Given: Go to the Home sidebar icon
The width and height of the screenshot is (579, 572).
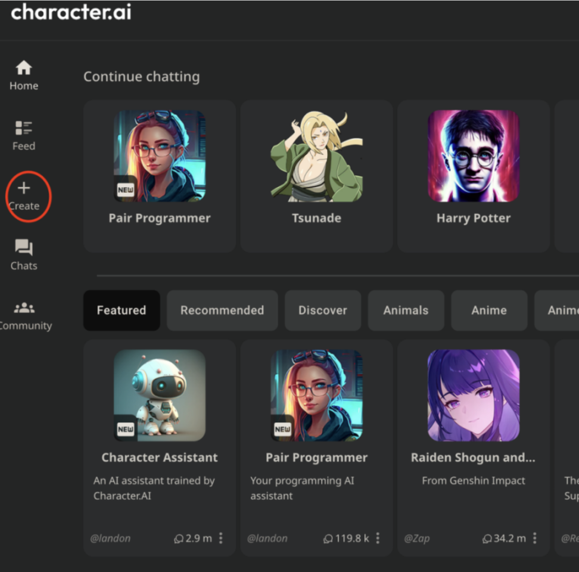Looking at the screenshot, I should pos(24,68).
